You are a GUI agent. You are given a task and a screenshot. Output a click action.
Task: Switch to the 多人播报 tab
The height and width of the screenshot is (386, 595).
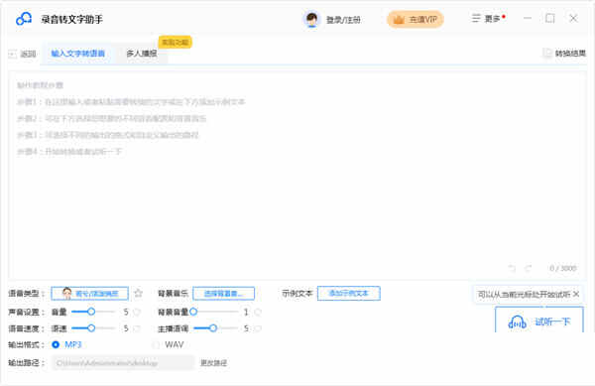tap(142, 54)
